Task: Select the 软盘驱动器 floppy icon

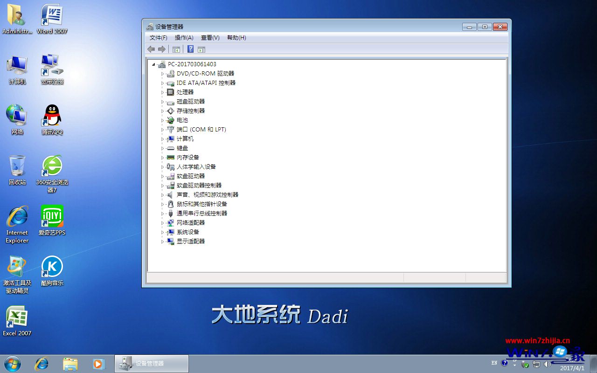Action: pos(171,176)
